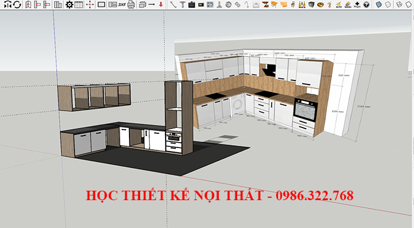Click the orange wooden board icon

click(283, 4)
